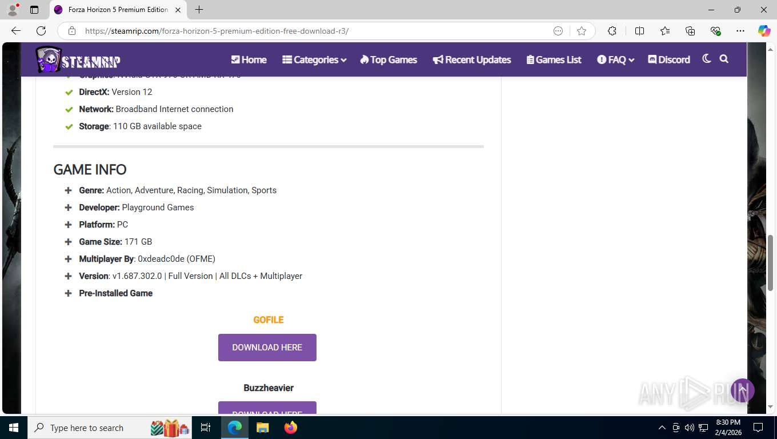Click the Buzzheavier host label
Screen dimensions: 777x439
coord(269,388)
